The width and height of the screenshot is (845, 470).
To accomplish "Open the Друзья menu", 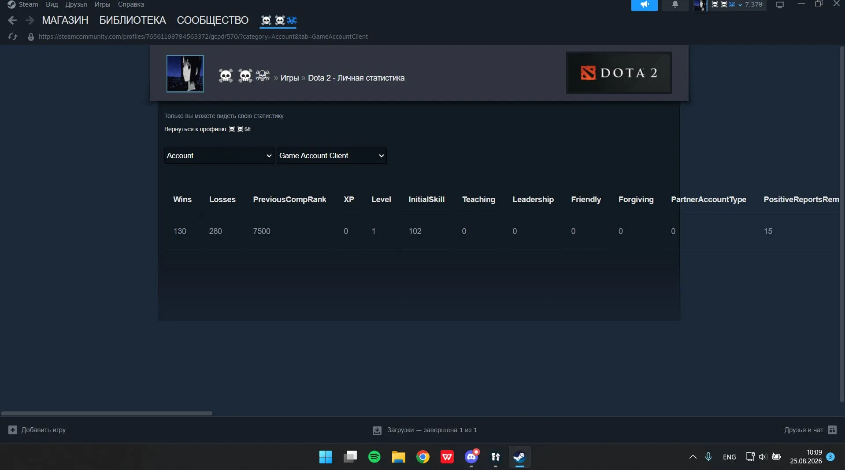I will pos(76,4).
